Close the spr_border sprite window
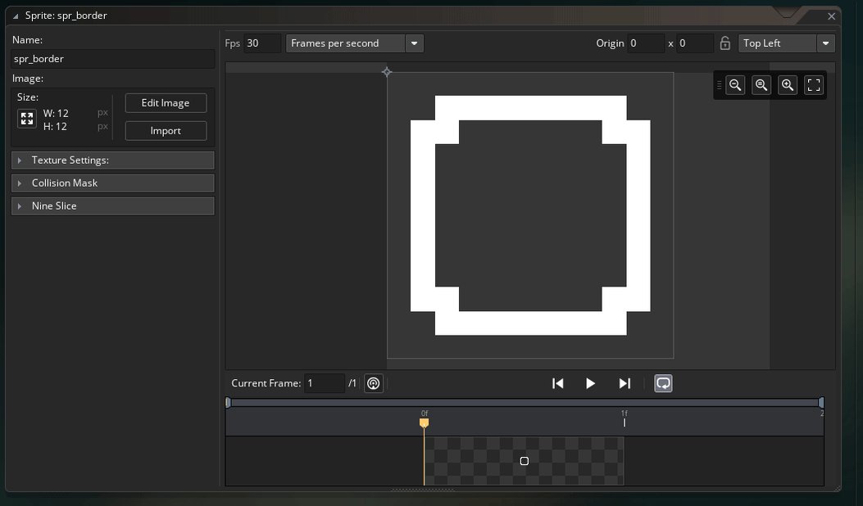 (x=832, y=16)
